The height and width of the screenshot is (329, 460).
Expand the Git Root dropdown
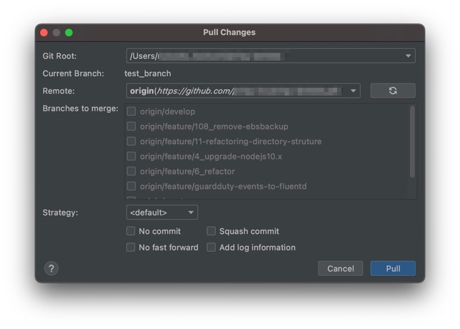[x=409, y=56]
